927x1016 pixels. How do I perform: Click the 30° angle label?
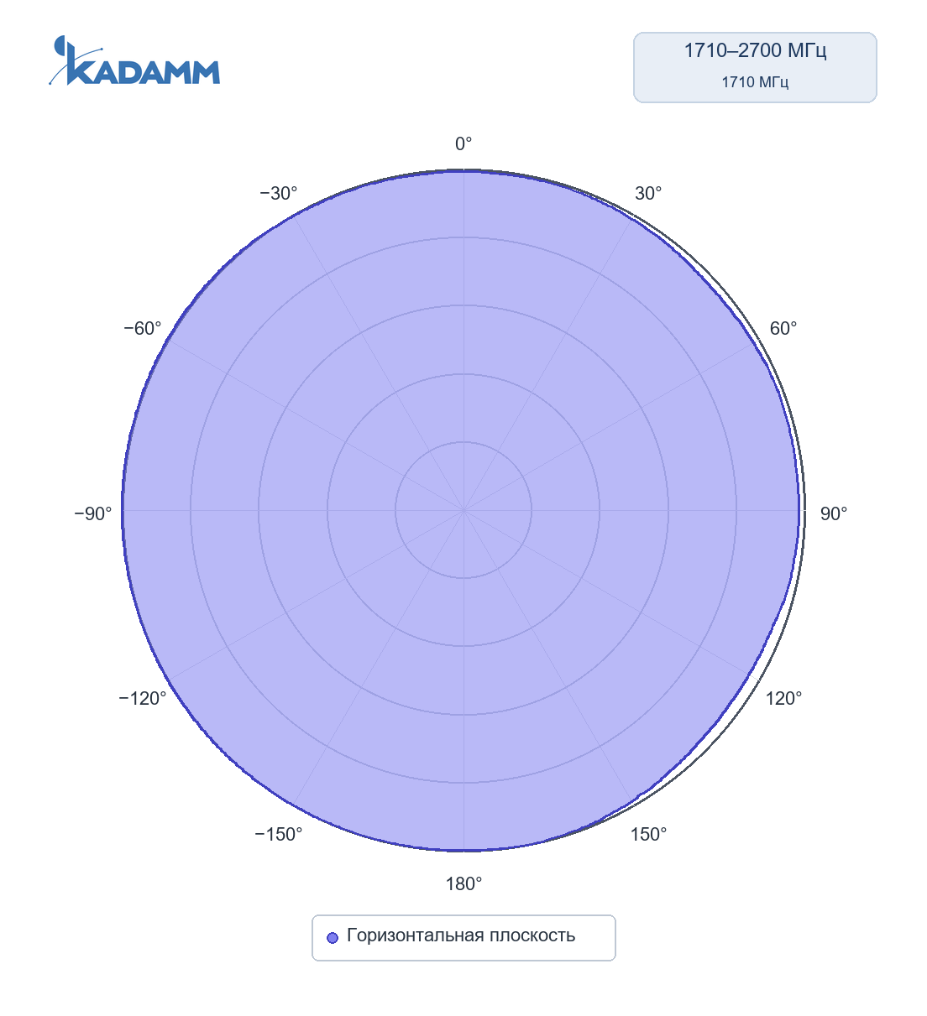(648, 194)
